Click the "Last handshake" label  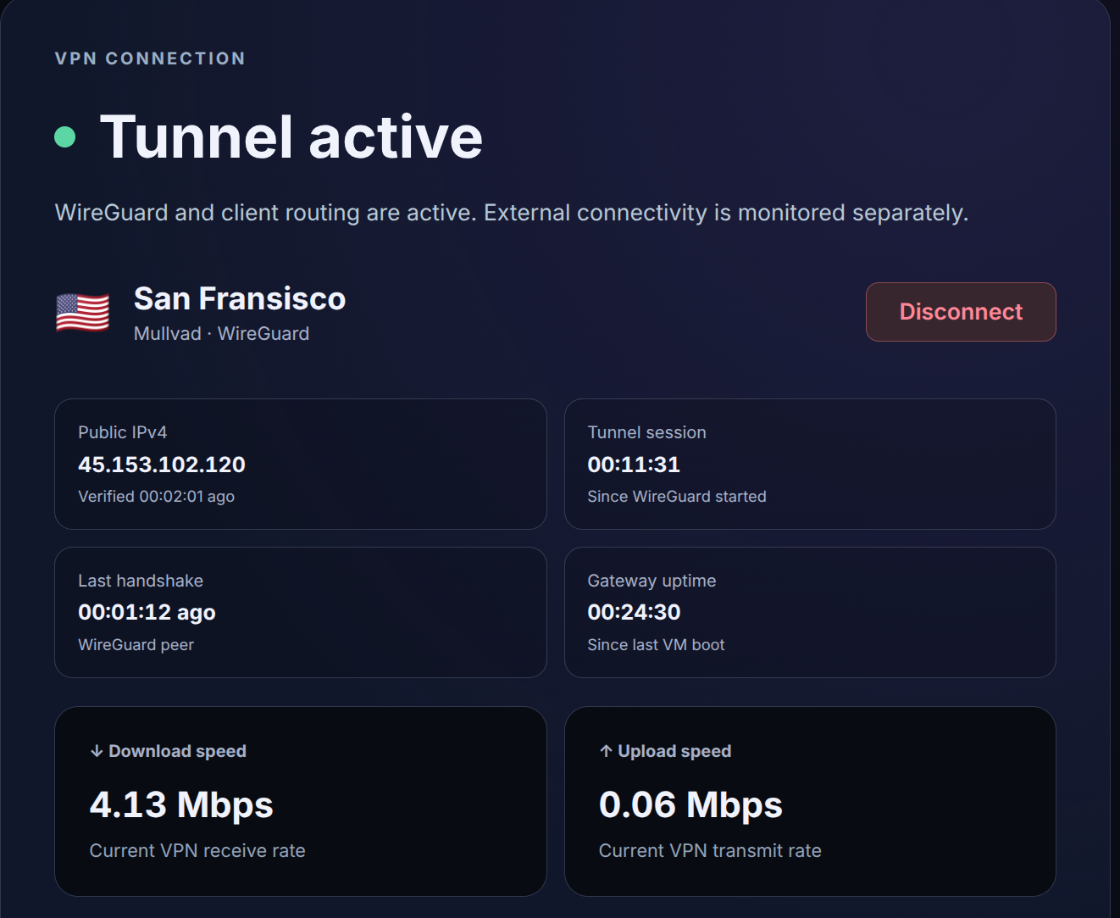pyautogui.click(x=141, y=581)
